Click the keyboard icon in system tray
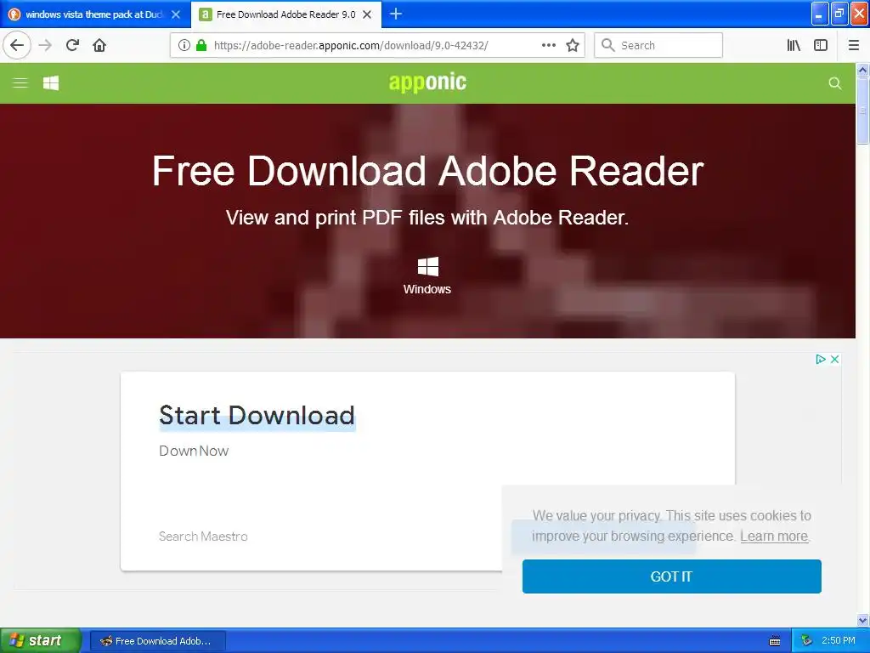 pos(775,641)
